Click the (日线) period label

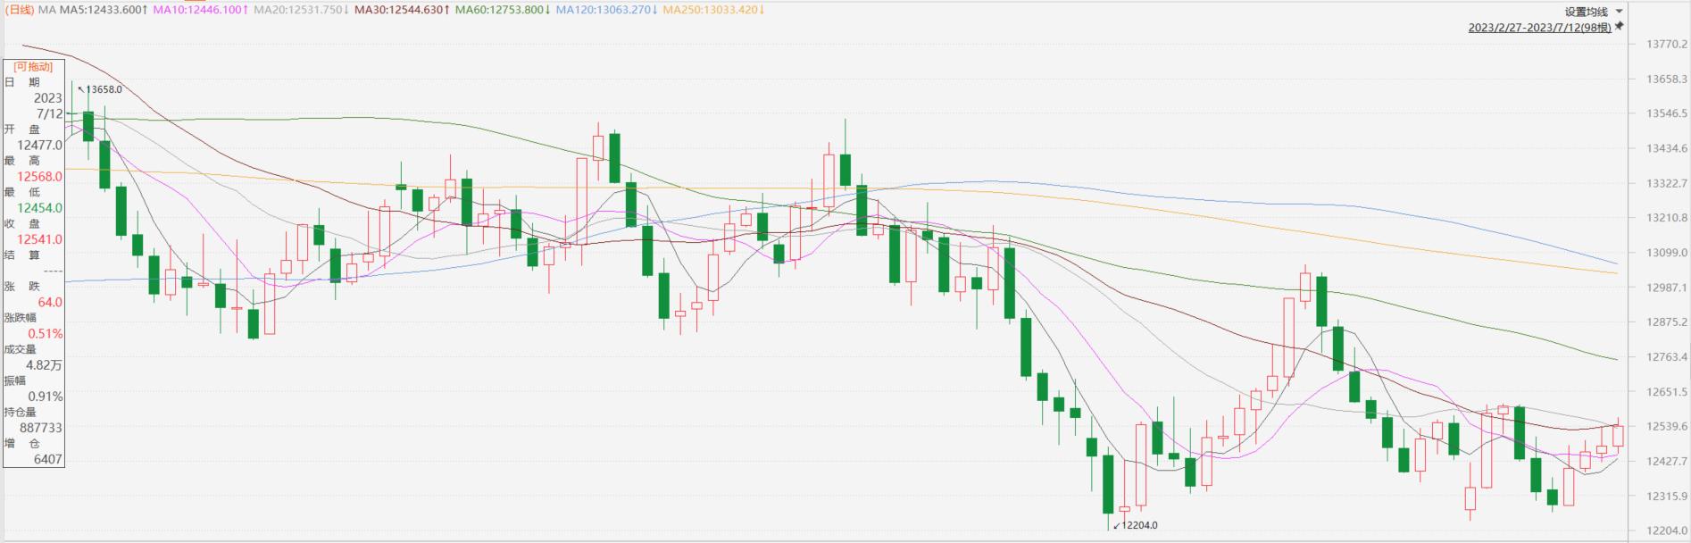pos(20,10)
